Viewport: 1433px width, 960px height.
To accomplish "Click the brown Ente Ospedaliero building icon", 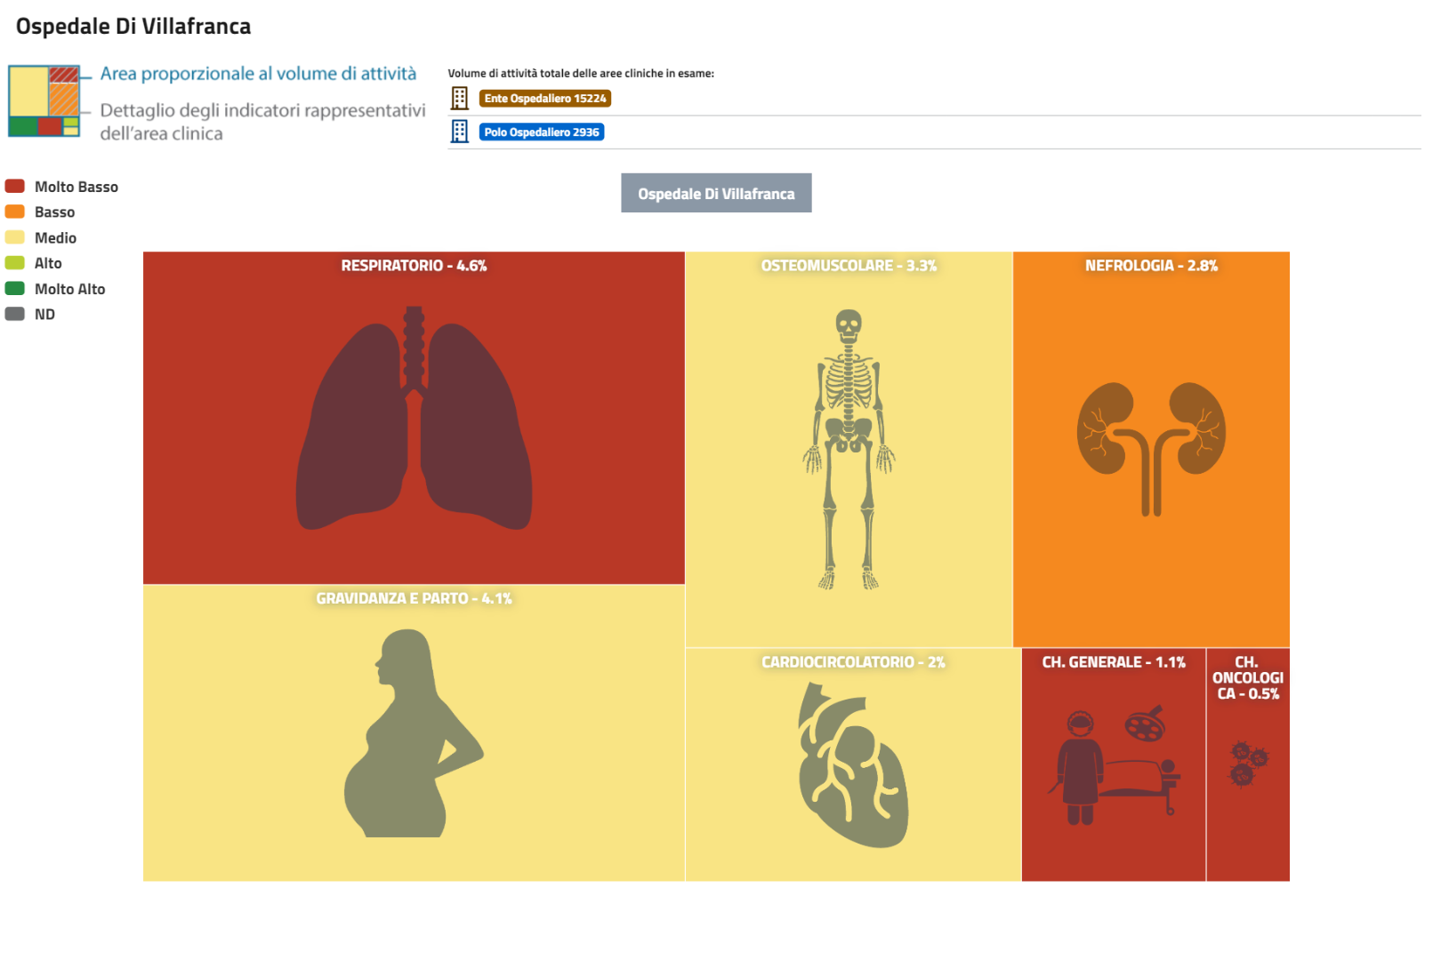I will pos(460,98).
